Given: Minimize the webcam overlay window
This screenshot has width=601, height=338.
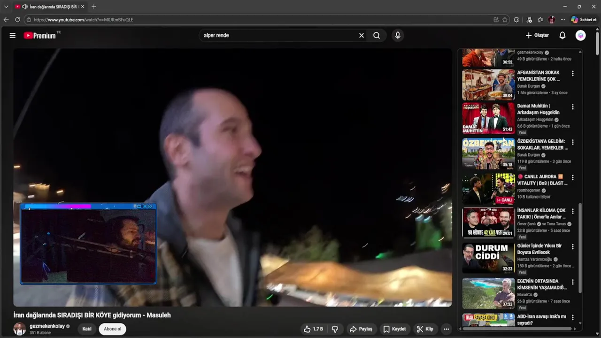Looking at the screenshot, I should (139, 206).
